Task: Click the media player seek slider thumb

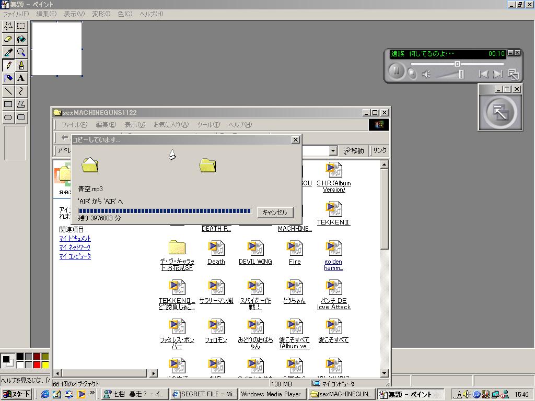Action: [457, 64]
